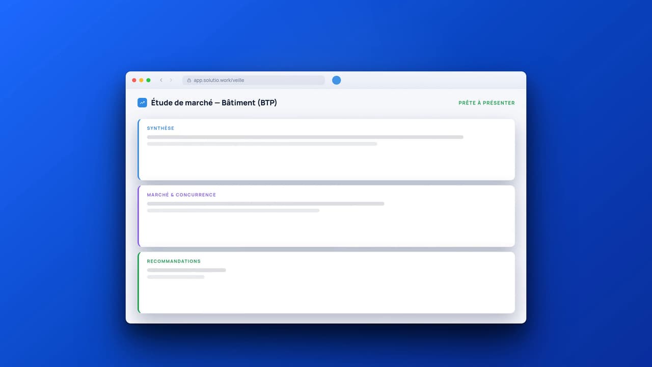Click the blue chart icon beside the title

pyautogui.click(x=142, y=102)
